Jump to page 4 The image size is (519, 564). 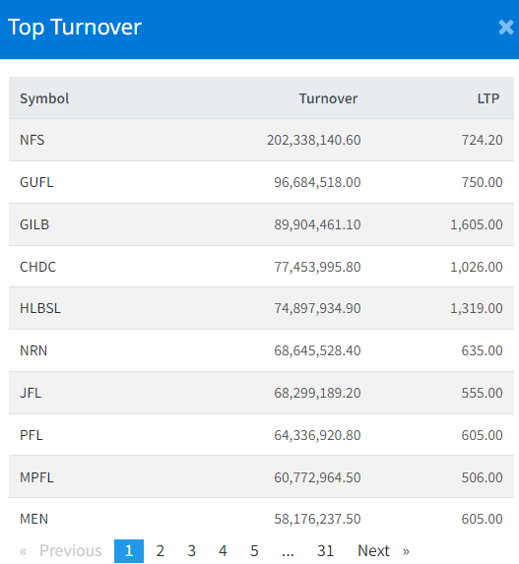pyautogui.click(x=223, y=550)
